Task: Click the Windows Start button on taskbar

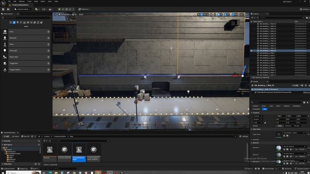Action: click(x=3, y=173)
